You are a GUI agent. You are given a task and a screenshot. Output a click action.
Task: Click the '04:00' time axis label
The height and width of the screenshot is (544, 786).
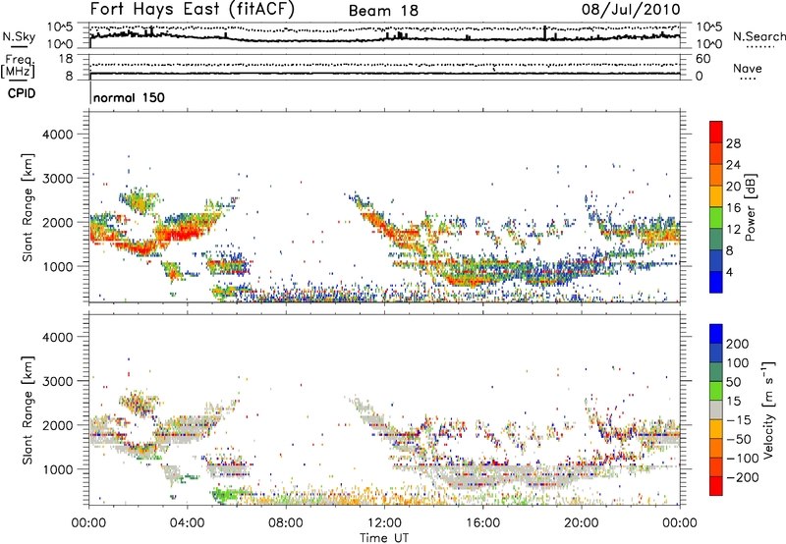188,523
